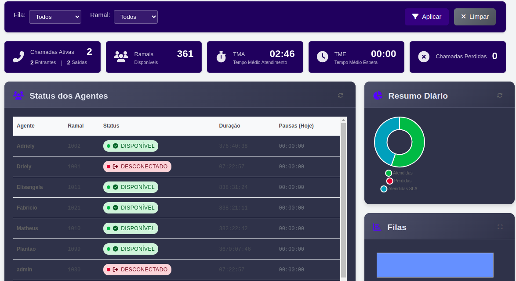Image resolution: width=516 pixels, height=281 pixels.
Task: Click duration 376:40:38 for Adriely
Action: click(233, 146)
